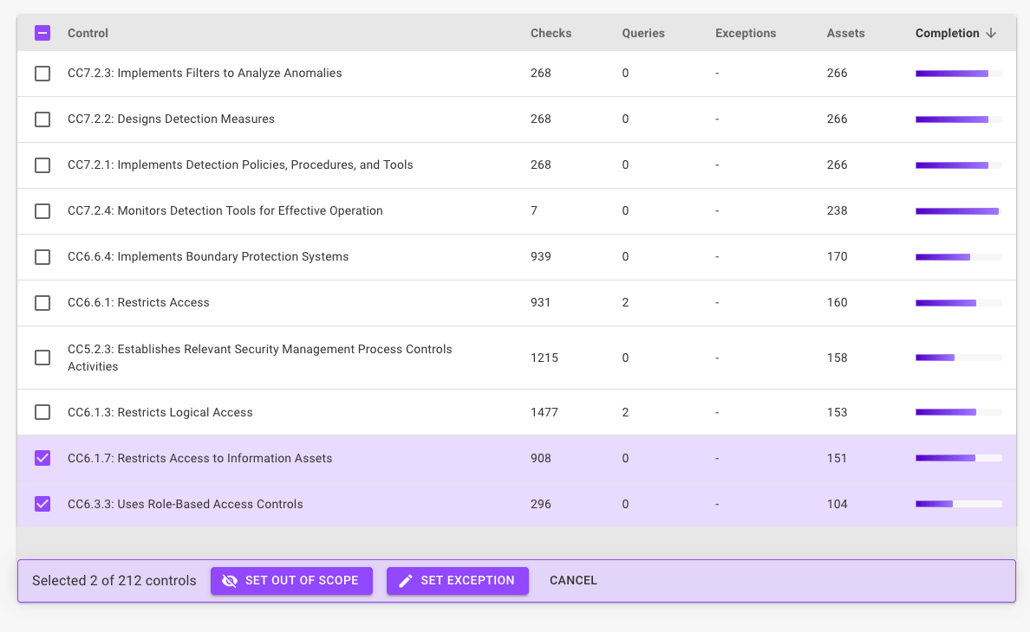Open CC5.2.3: Establishes Relevant Security Management control
The height and width of the screenshot is (632, 1030).
coord(260,358)
